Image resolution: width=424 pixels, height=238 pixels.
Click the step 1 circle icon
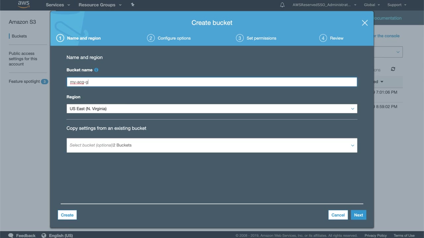coord(60,38)
